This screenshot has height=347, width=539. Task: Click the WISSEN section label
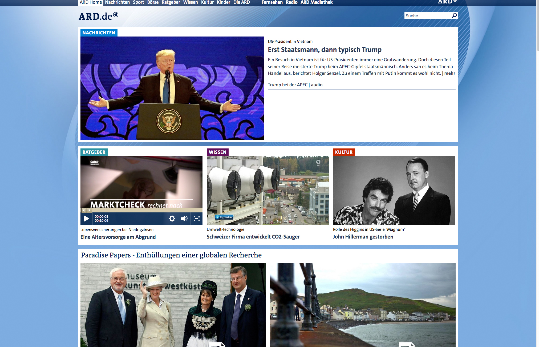click(218, 152)
